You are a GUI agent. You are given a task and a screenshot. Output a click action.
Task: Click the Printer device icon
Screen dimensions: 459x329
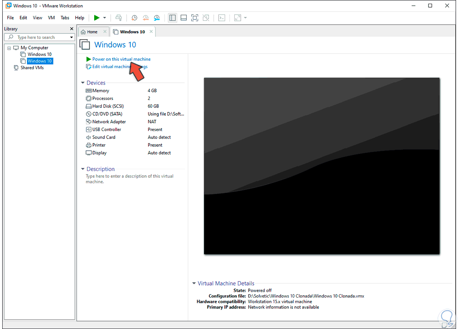(89, 145)
